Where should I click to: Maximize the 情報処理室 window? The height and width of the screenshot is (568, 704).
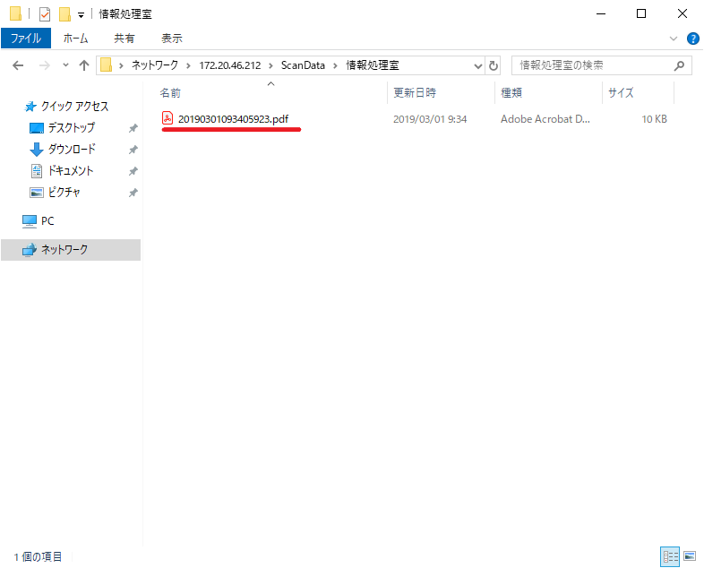tap(641, 14)
